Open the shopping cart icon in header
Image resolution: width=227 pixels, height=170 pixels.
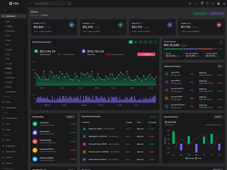coord(201,4)
